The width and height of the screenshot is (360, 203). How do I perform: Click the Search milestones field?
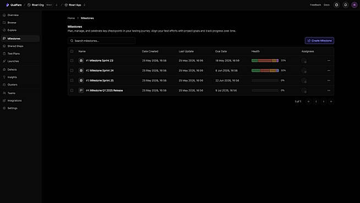point(101,41)
